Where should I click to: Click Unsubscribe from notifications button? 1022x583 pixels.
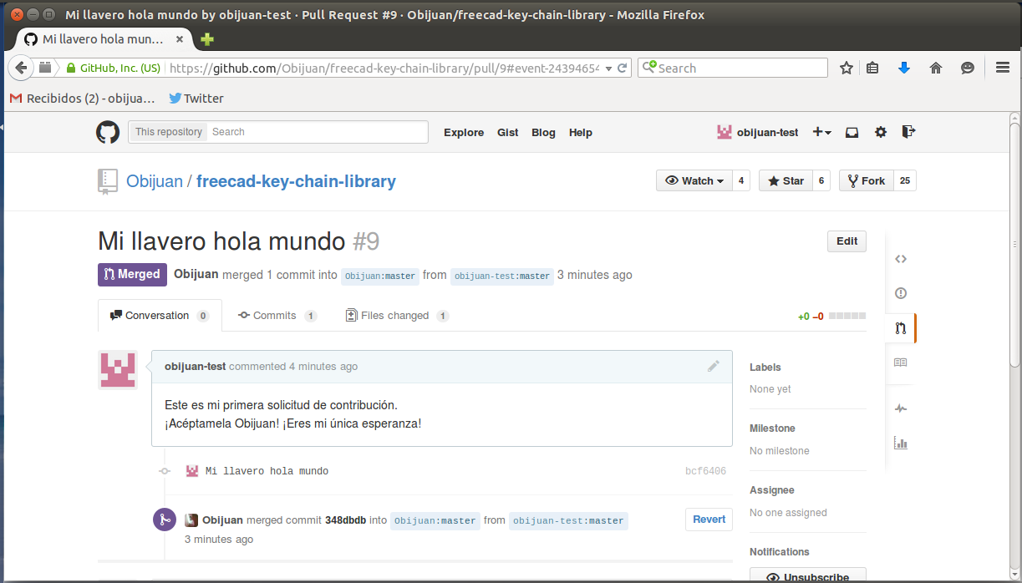[807, 576]
